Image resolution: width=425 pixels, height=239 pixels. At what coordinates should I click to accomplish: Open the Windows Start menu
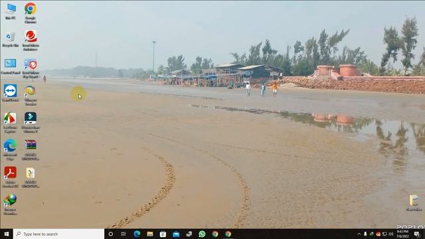[x=7, y=234]
